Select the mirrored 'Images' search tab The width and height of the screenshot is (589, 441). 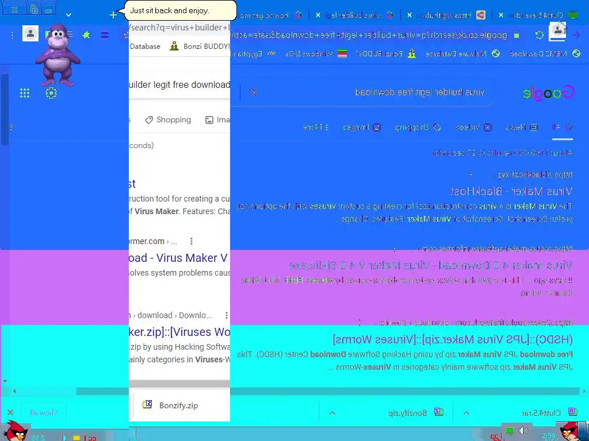pyautogui.click(x=361, y=127)
